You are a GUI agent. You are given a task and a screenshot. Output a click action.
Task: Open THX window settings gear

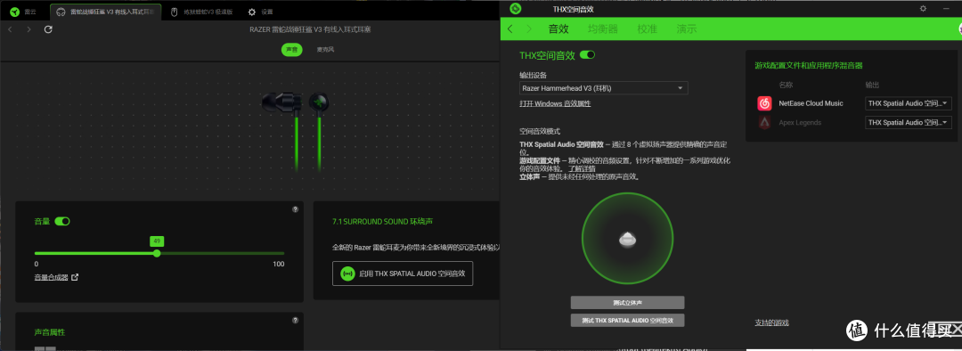(923, 9)
